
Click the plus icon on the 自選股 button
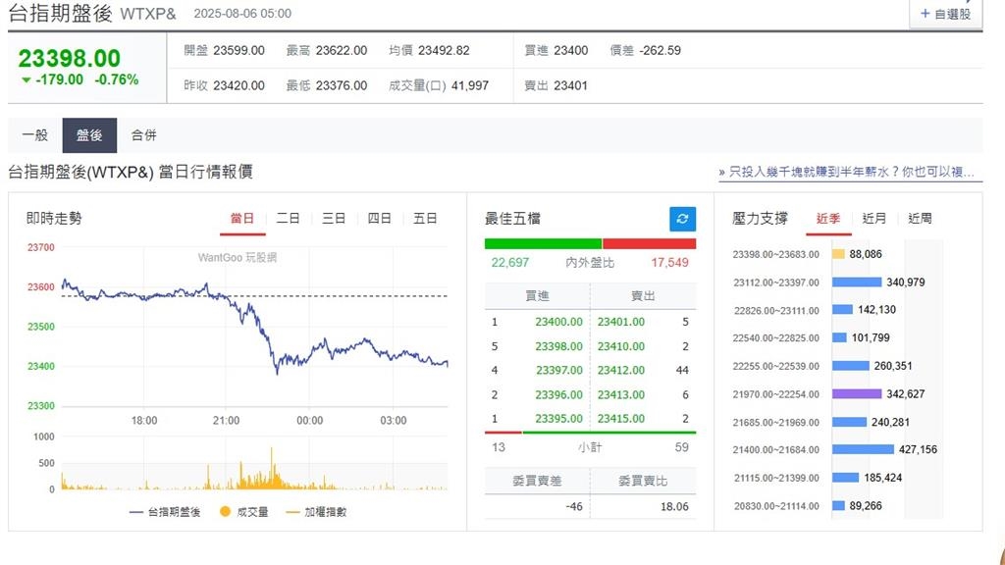[x=926, y=13]
